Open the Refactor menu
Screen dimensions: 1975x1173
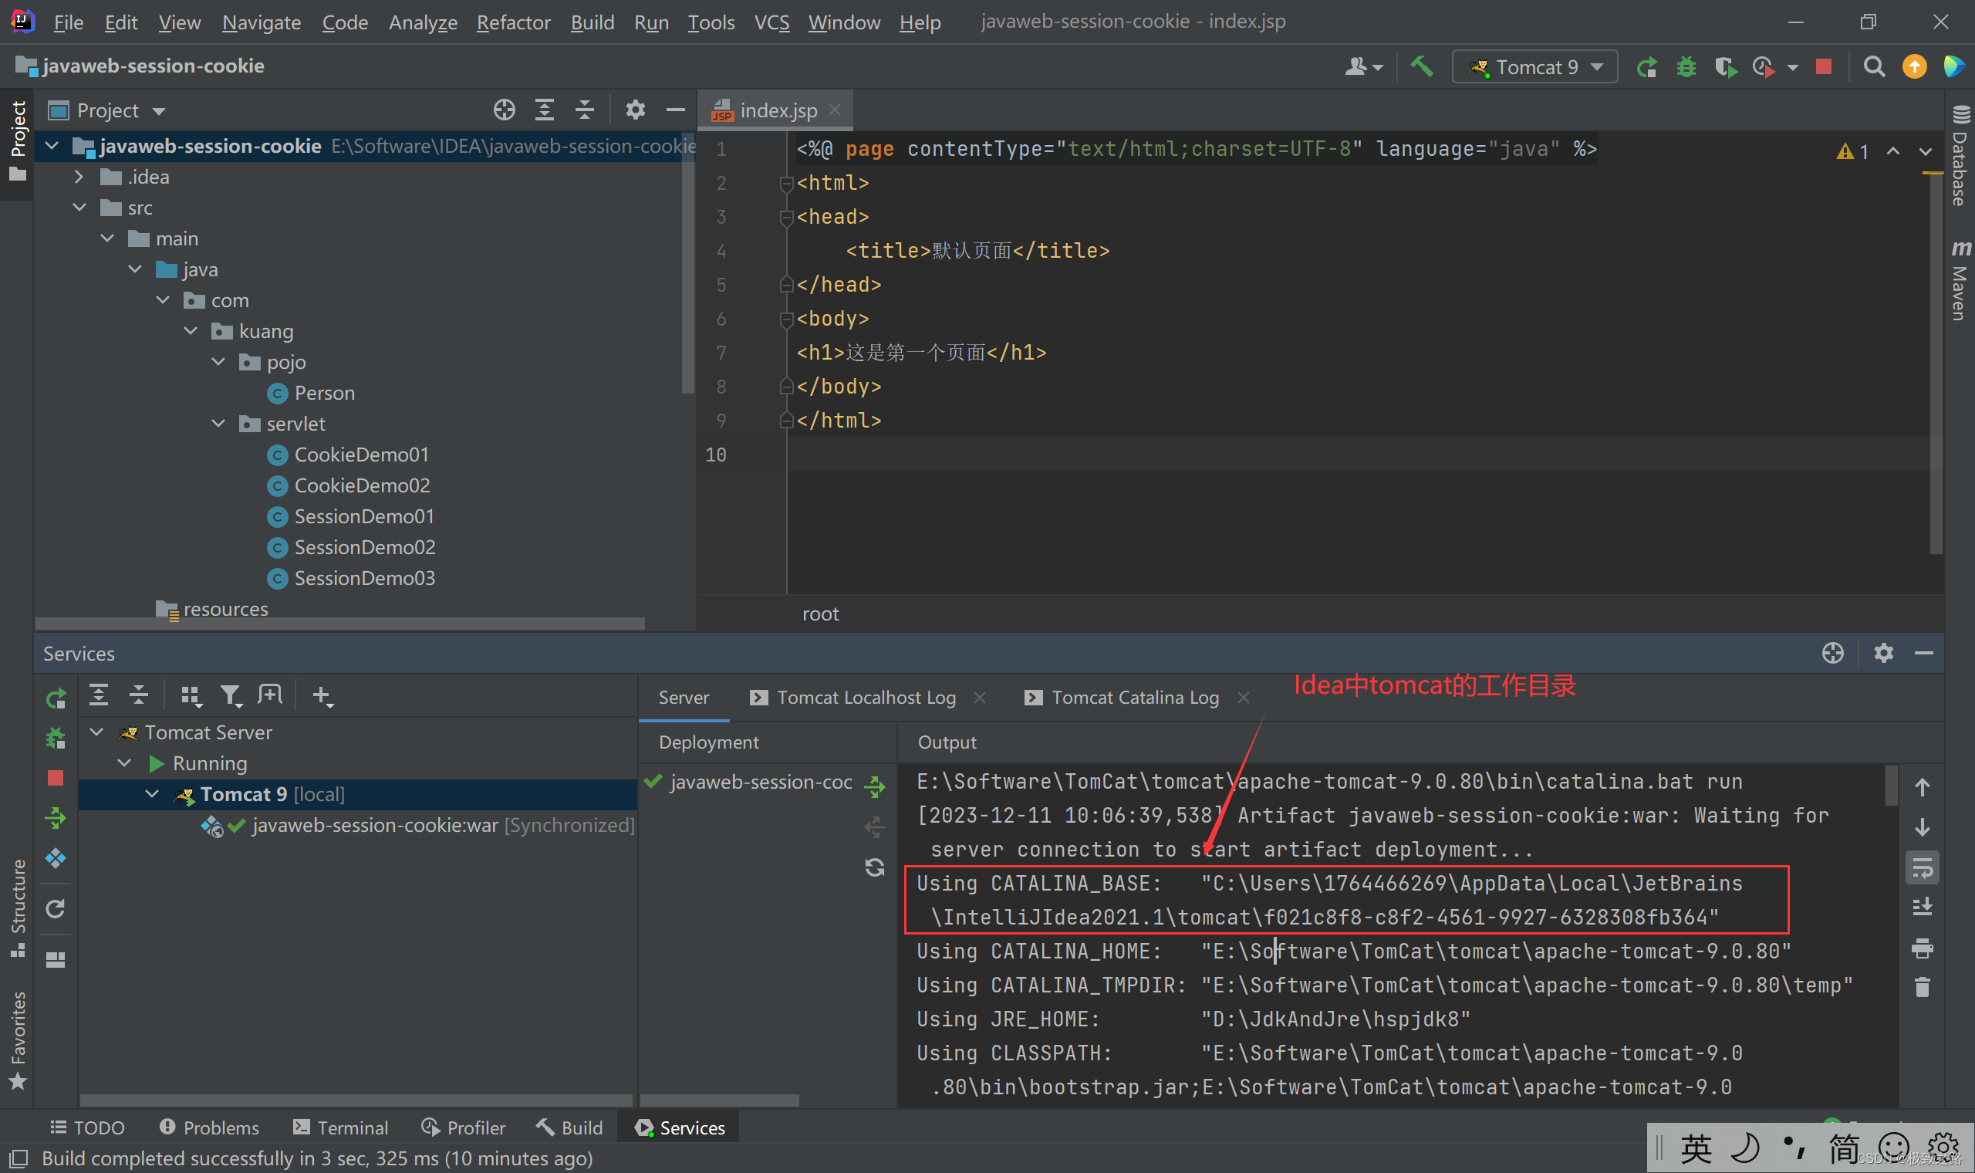point(513,22)
